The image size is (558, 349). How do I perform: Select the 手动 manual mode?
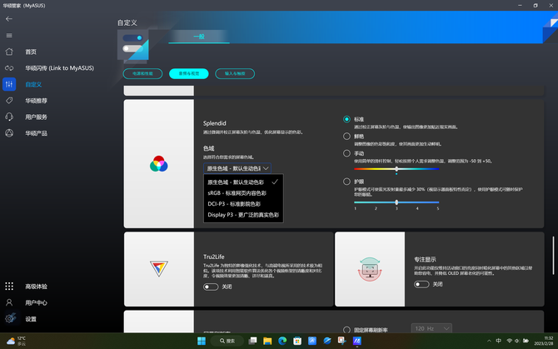point(346,153)
